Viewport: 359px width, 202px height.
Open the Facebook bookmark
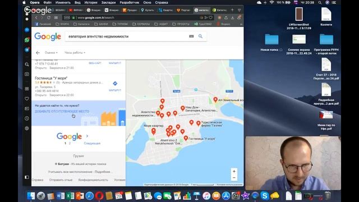coord(43,24)
